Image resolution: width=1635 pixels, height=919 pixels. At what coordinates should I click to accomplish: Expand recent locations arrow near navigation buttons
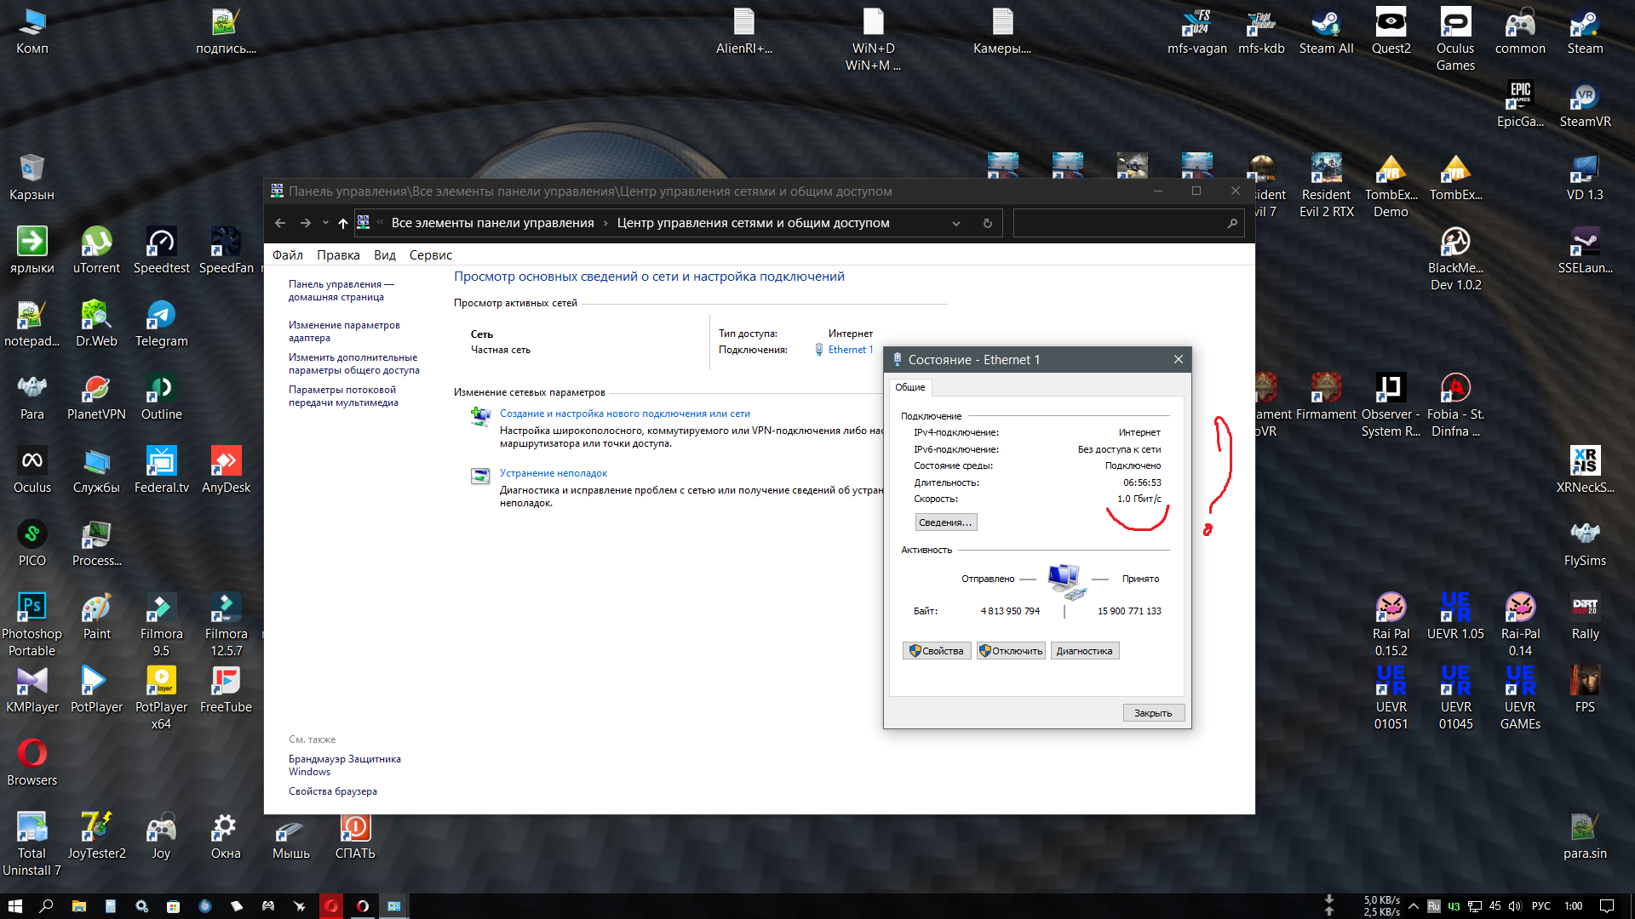click(325, 223)
